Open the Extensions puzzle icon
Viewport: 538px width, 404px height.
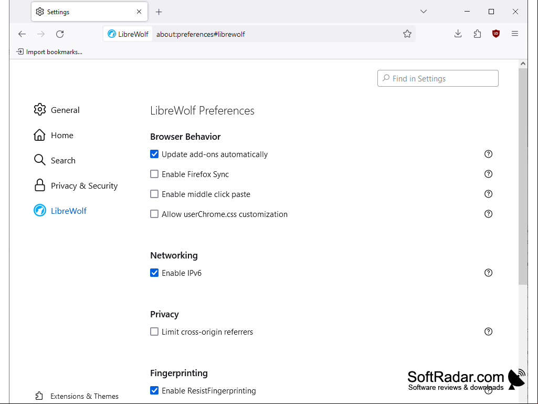pyautogui.click(x=477, y=34)
